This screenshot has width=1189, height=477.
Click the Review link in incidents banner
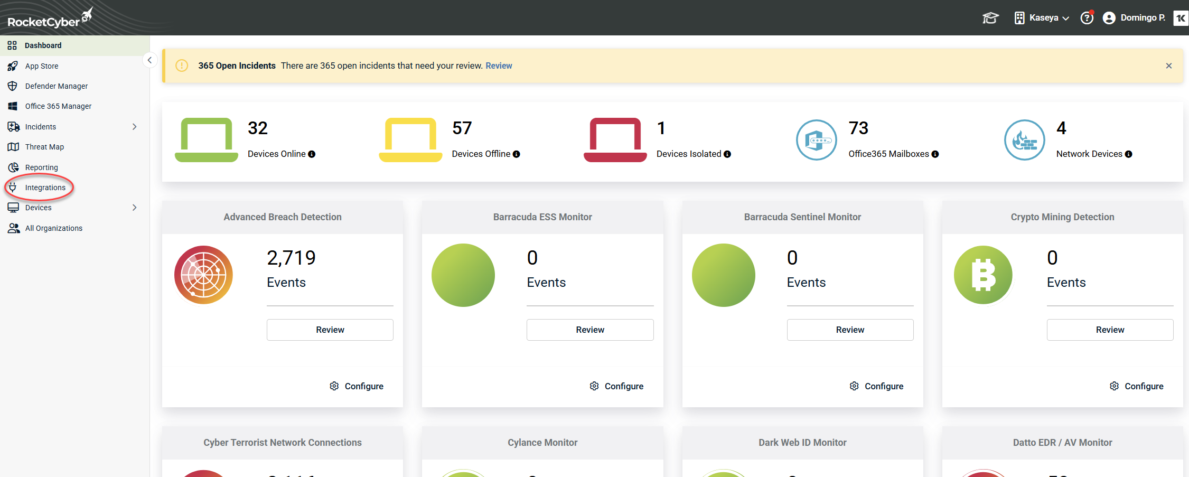click(499, 66)
